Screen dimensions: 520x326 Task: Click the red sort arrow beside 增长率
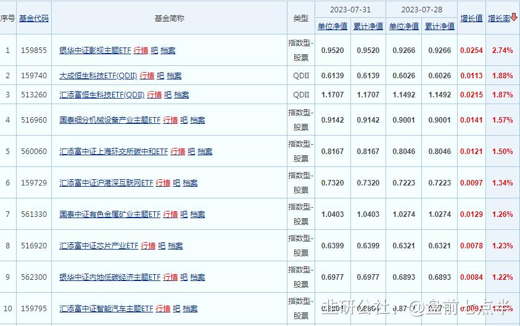[x=514, y=17]
